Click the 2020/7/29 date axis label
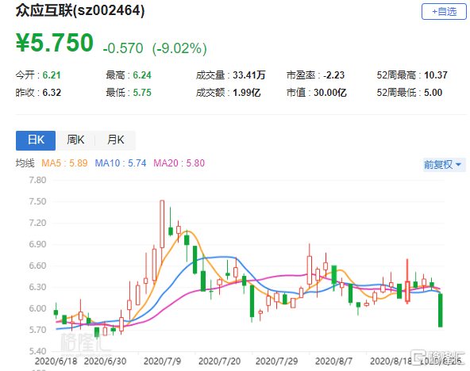The width and height of the screenshot is (470, 371). tap(276, 361)
